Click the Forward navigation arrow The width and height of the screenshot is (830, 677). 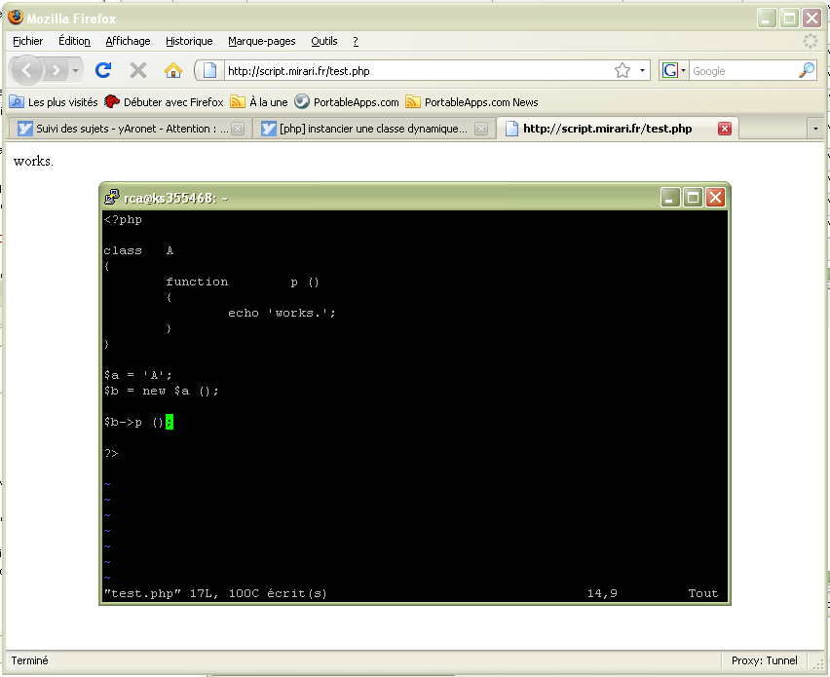point(56,70)
